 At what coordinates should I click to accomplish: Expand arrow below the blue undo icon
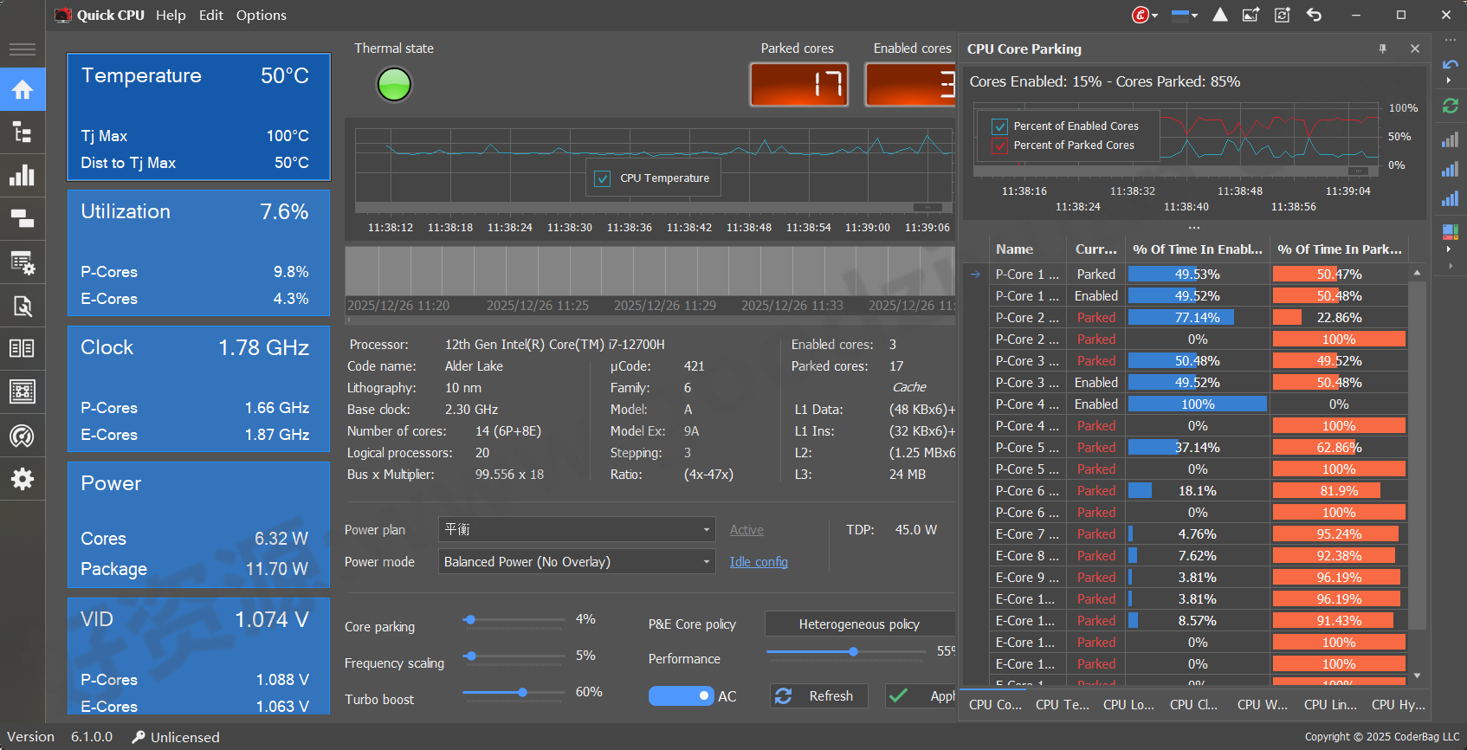tap(1450, 81)
